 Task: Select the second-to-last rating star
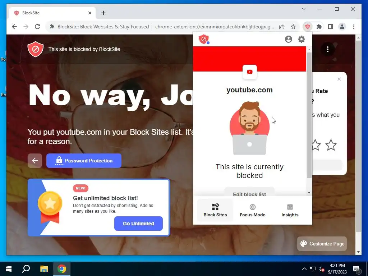point(316,145)
